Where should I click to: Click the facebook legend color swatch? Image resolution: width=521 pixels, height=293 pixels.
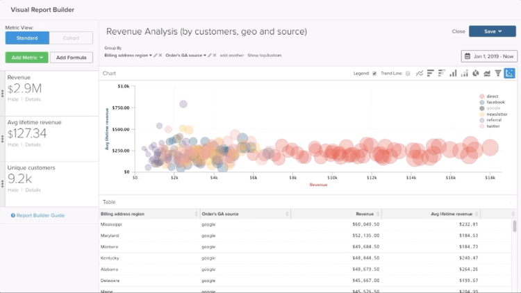[x=481, y=102]
